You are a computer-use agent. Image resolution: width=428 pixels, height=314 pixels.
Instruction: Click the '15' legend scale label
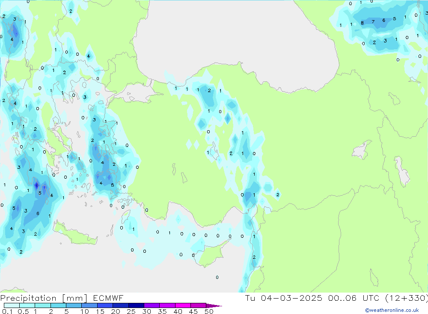100,311
